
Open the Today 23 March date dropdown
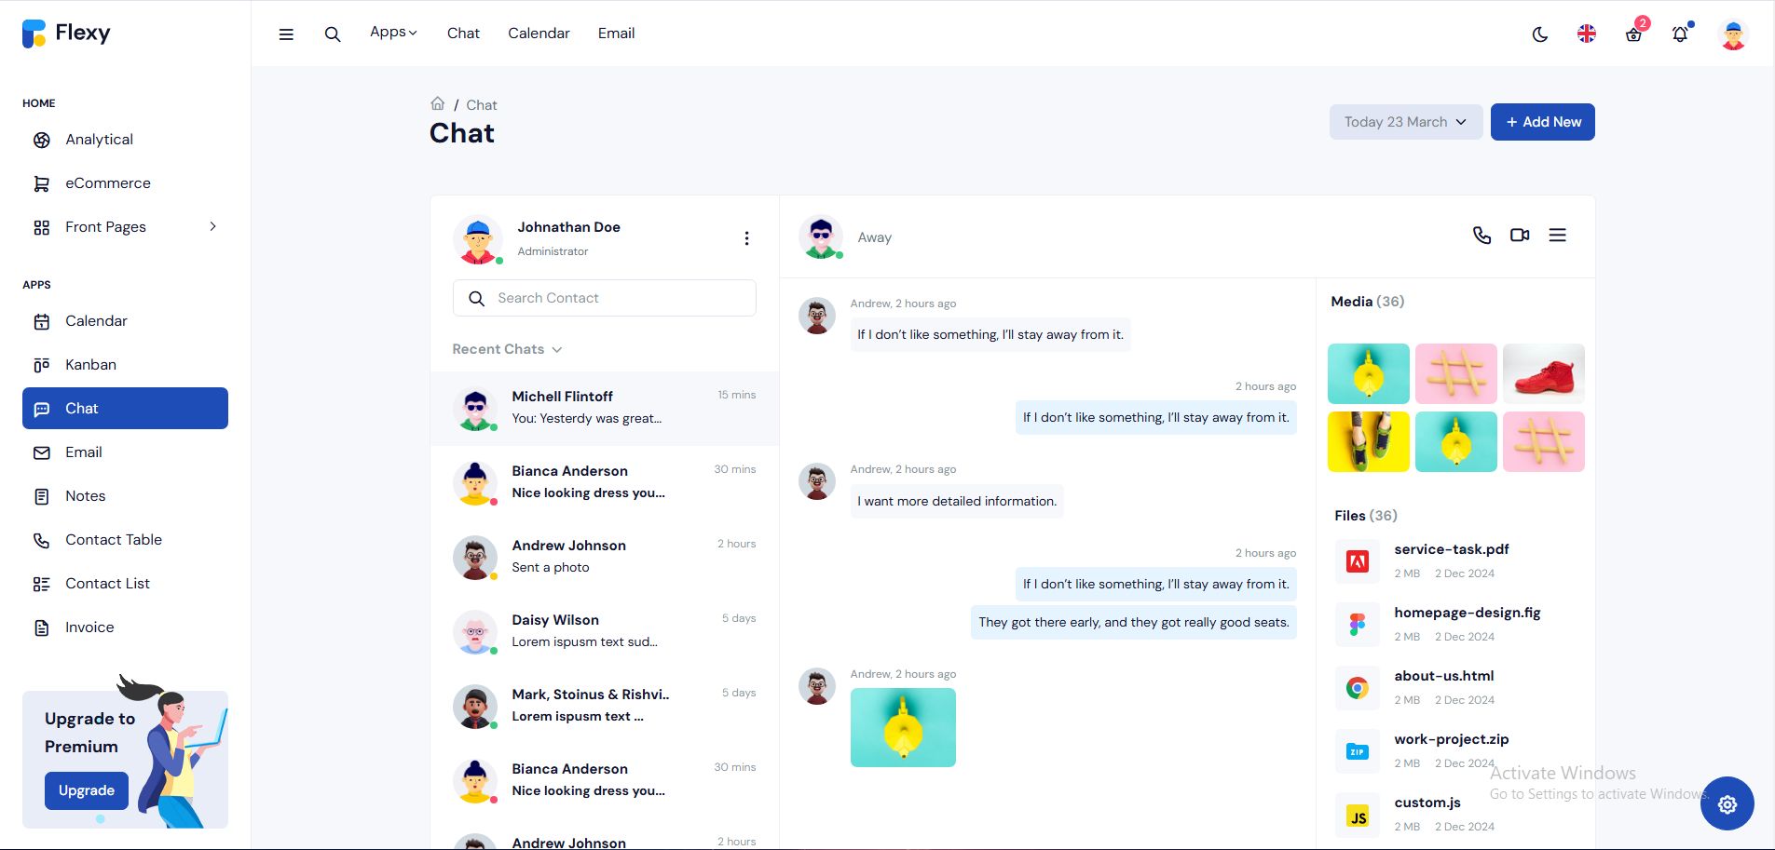pos(1406,122)
